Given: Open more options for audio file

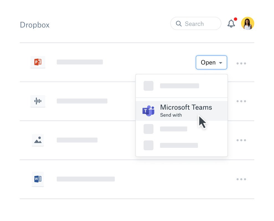Looking at the screenshot, I should [x=241, y=101].
